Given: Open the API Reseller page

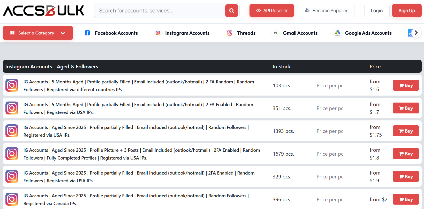Looking at the screenshot, I should (272, 11).
